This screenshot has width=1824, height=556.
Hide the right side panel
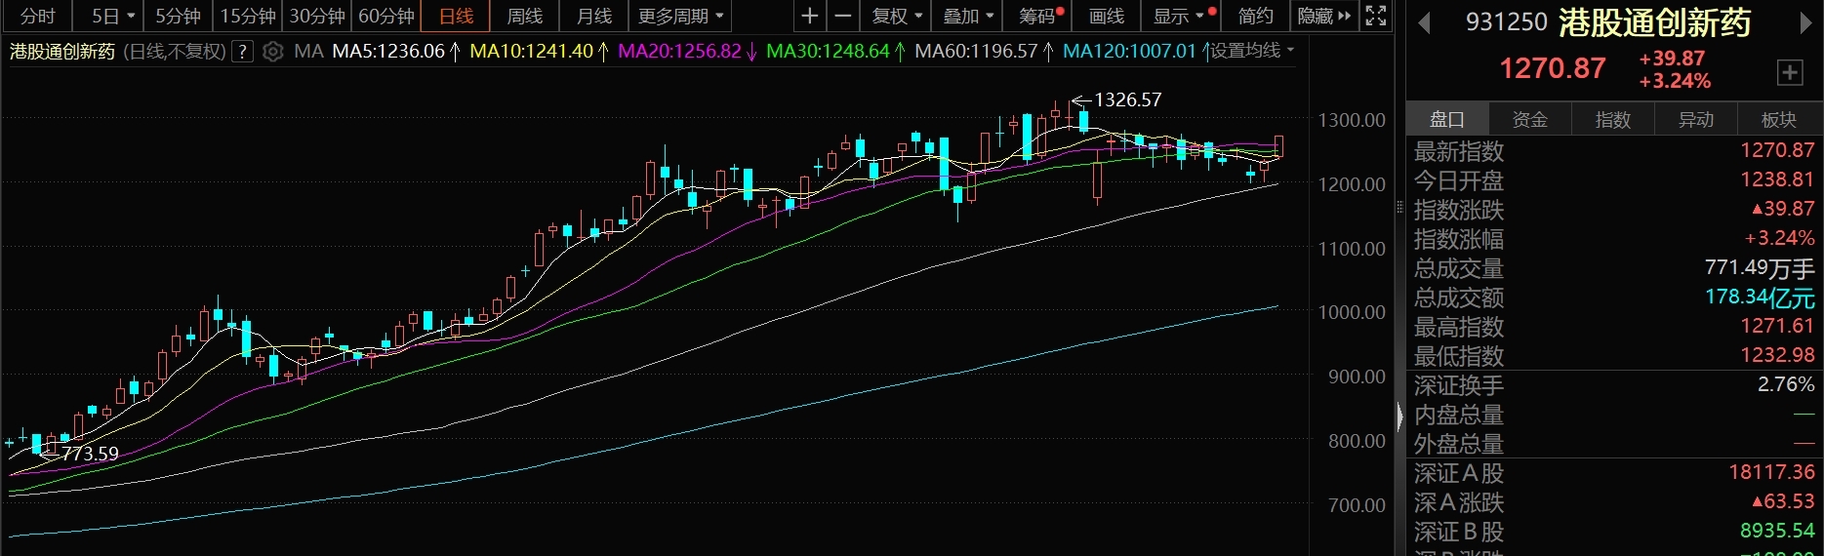[1324, 16]
